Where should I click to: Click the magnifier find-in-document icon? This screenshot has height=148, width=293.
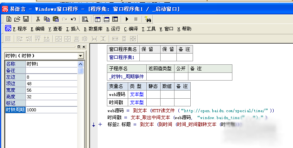[85, 19]
